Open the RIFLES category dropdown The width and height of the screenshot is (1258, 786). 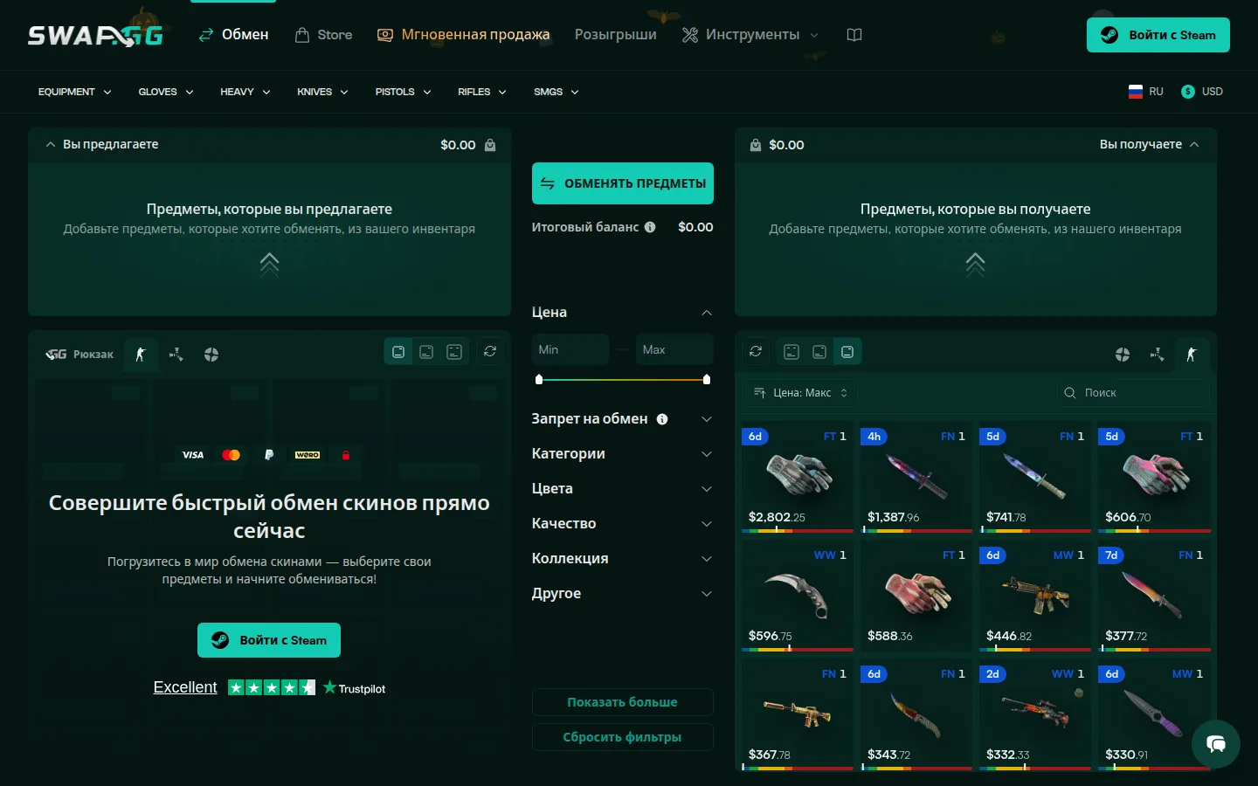(482, 92)
